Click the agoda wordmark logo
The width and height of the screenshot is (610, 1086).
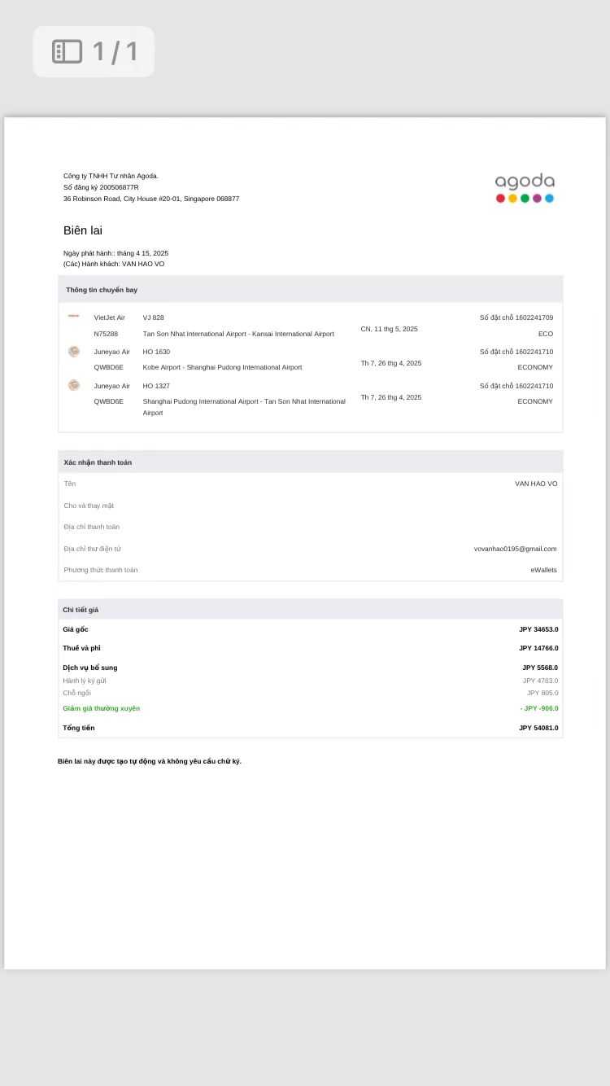tap(525, 181)
